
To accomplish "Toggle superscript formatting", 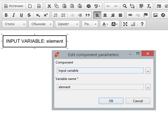I will point(46,15).
